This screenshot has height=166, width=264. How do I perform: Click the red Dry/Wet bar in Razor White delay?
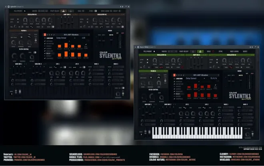click(215, 96)
